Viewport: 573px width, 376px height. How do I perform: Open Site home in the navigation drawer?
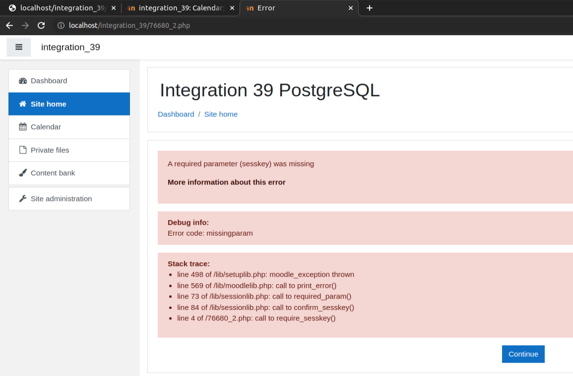(69, 104)
